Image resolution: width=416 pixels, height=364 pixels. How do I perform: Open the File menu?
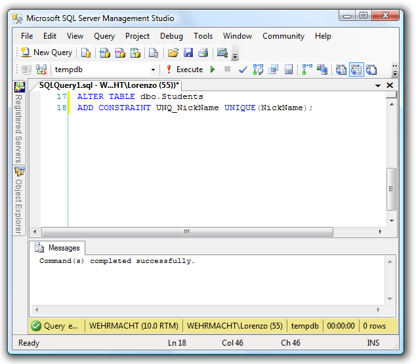(27, 36)
